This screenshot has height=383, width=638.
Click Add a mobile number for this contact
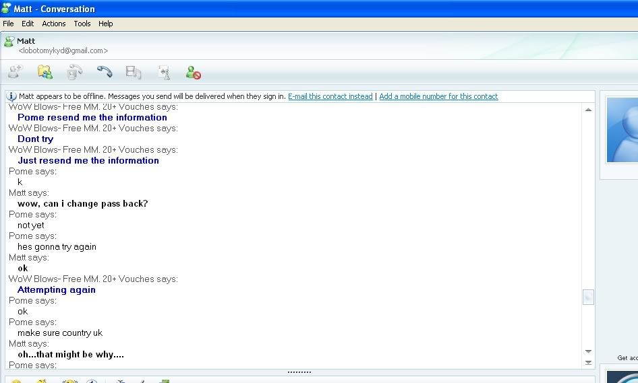[x=438, y=96]
